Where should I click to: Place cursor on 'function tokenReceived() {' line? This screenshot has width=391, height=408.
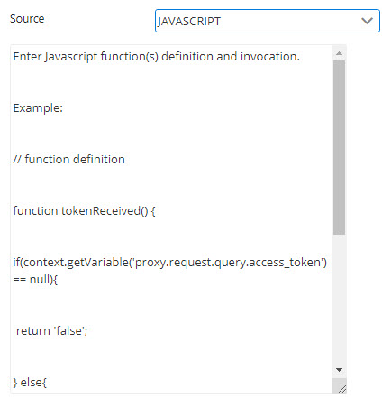pos(84,211)
